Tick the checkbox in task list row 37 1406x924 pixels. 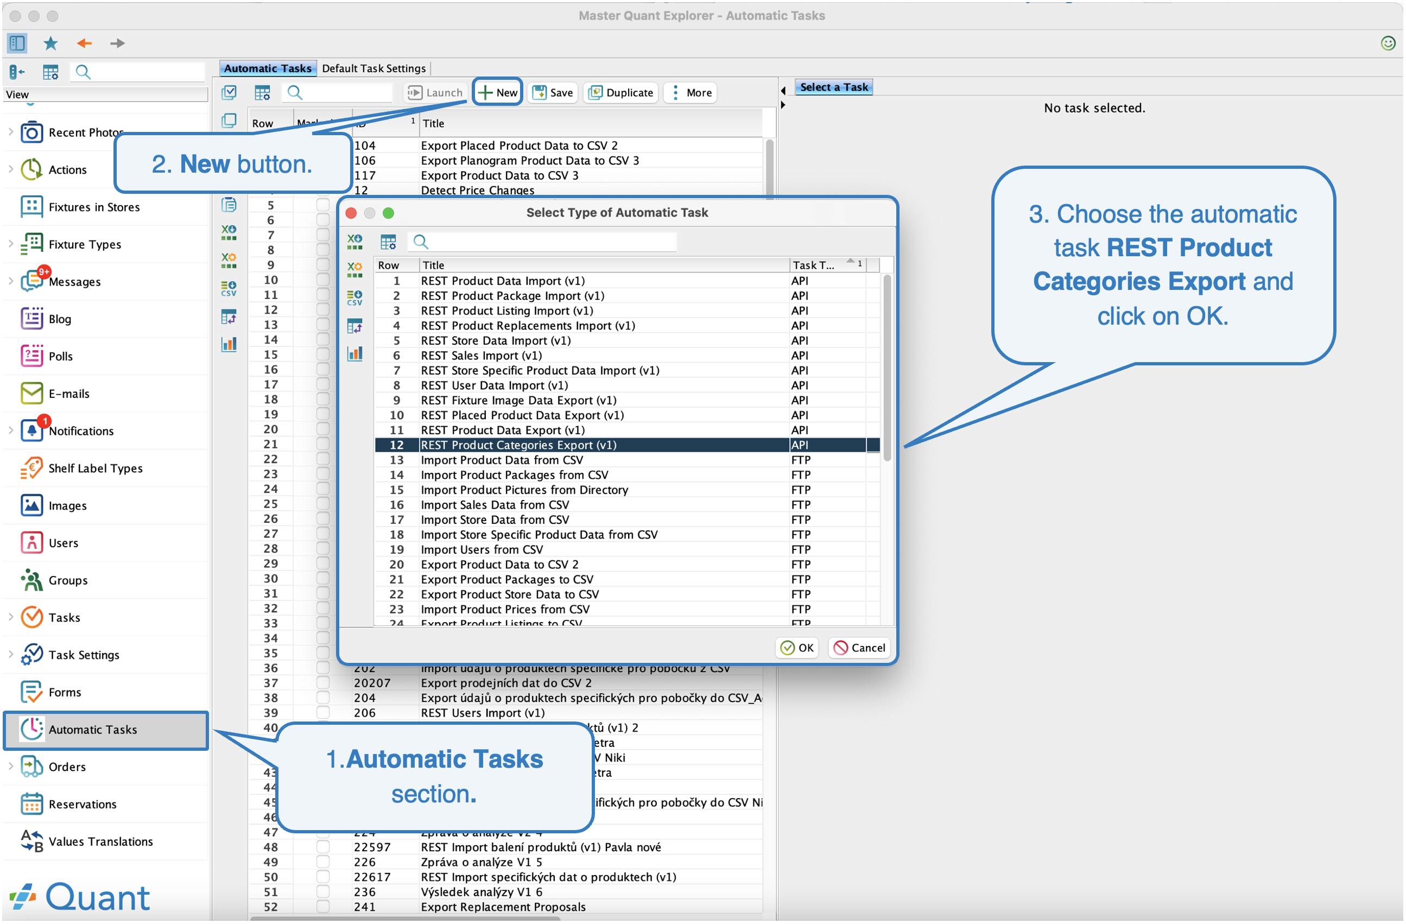tap(322, 682)
